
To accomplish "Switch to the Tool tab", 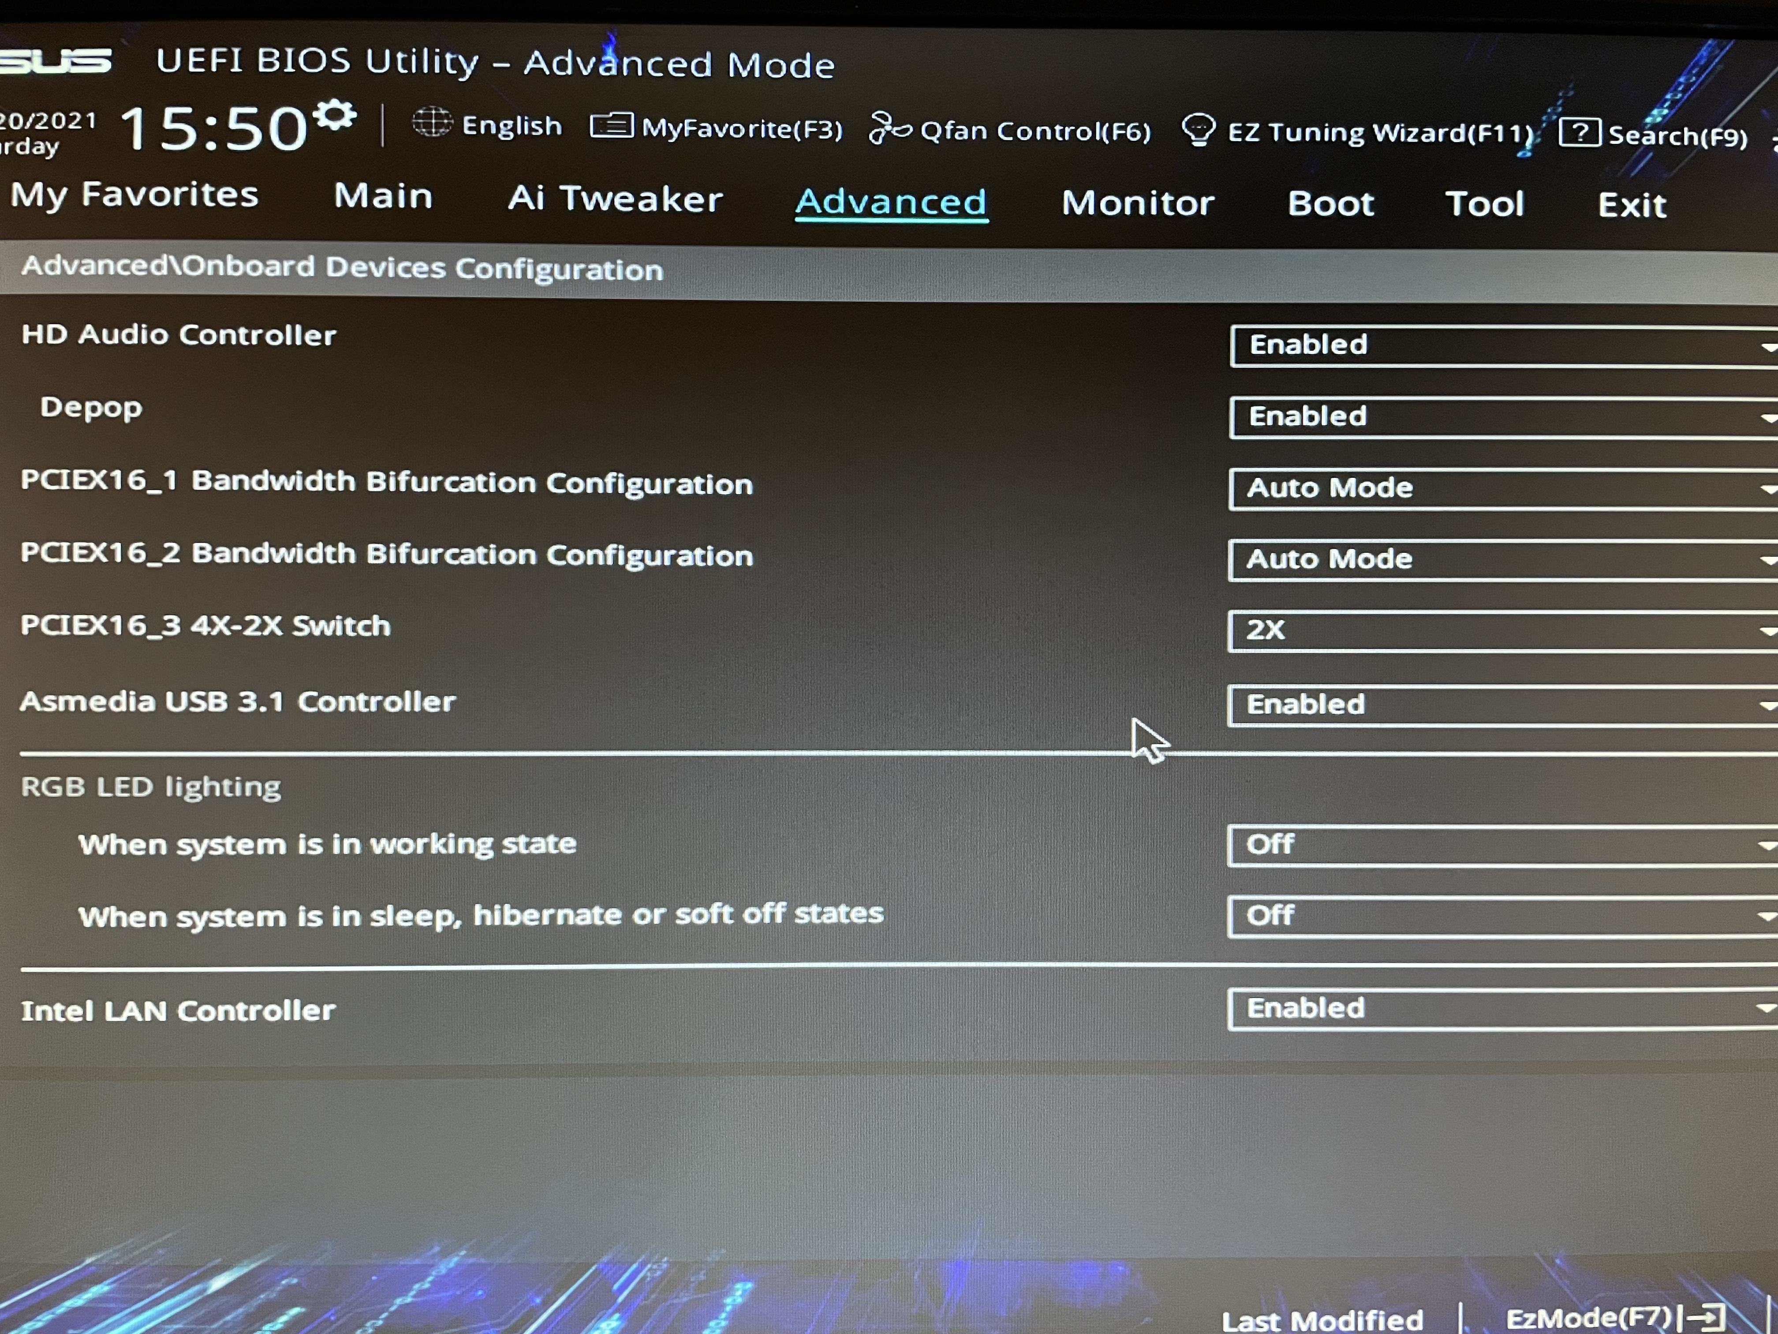I will click(1485, 204).
